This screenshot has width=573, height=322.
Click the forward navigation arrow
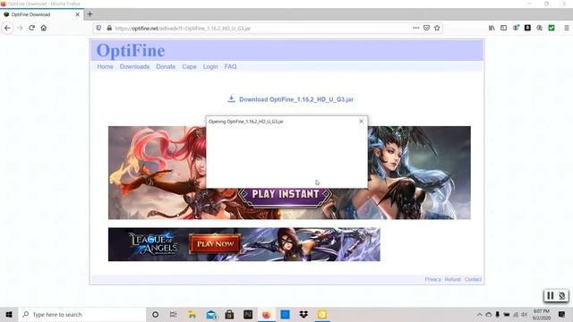[x=20, y=28]
